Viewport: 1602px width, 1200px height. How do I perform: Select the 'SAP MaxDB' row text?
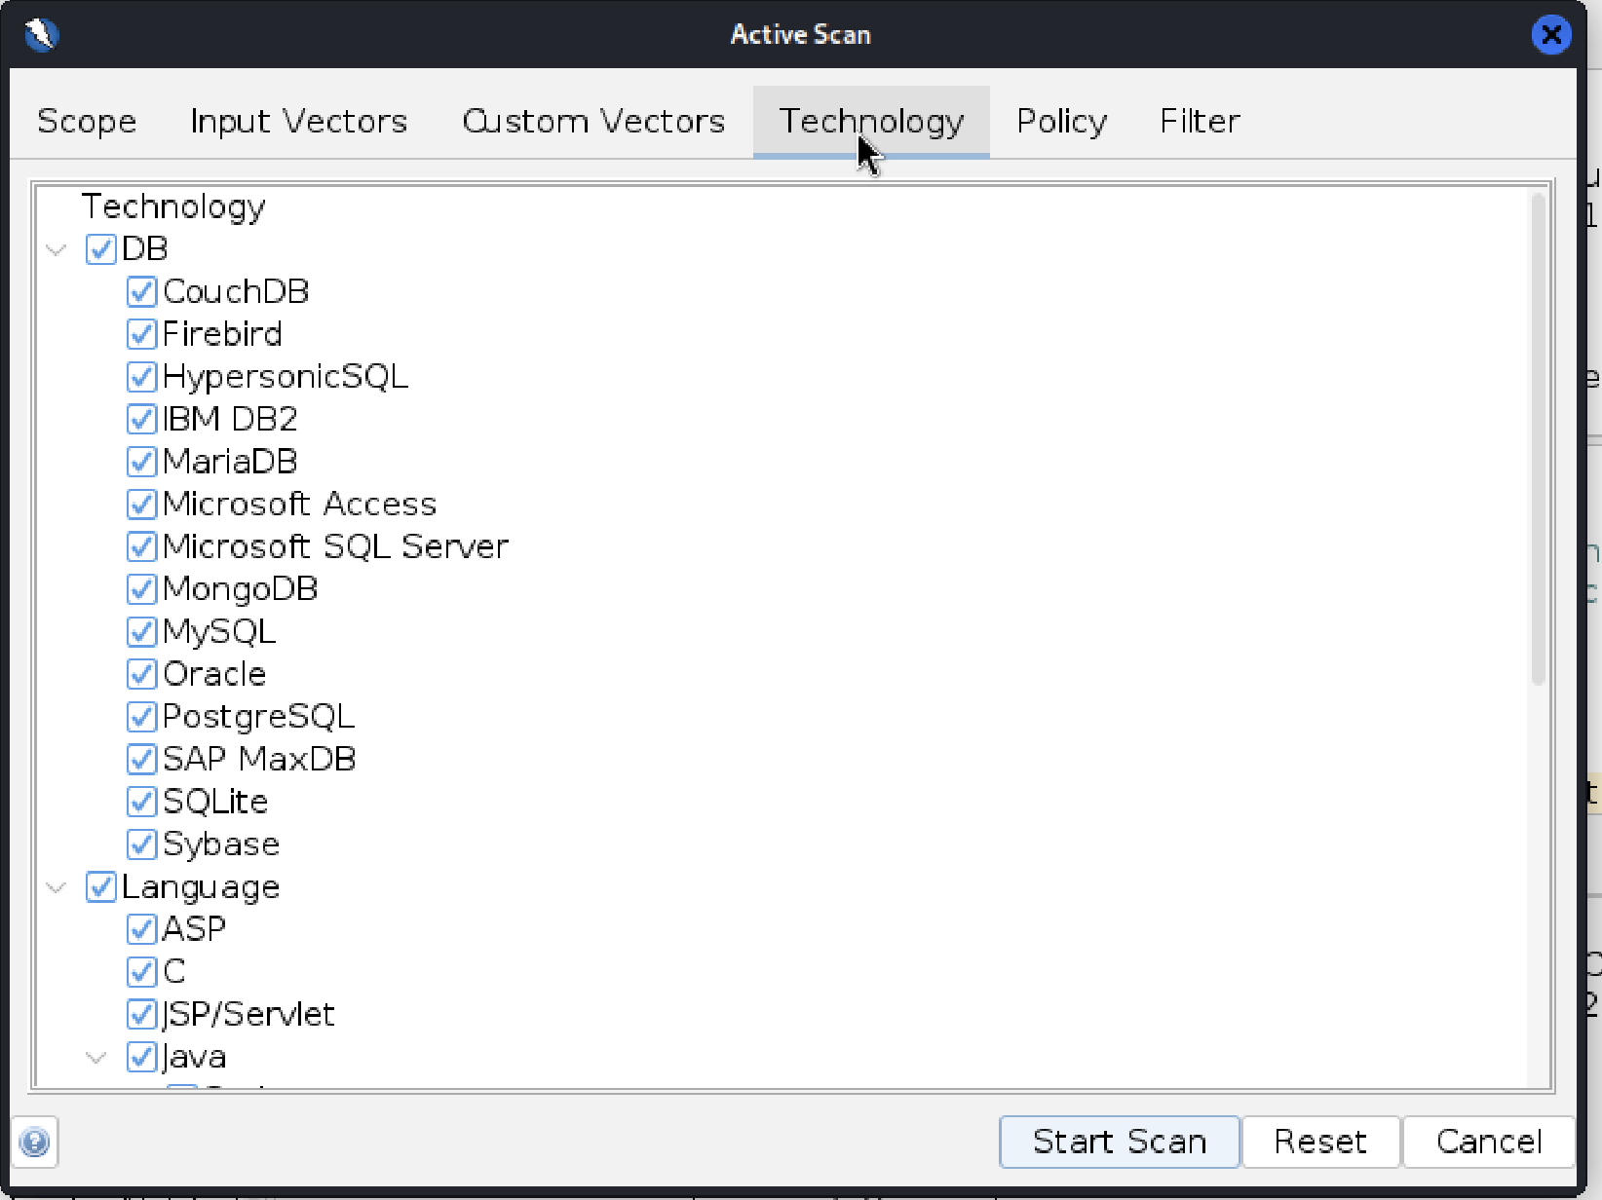(259, 759)
